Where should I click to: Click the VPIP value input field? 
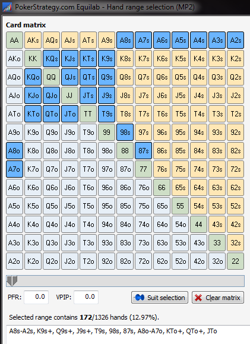[86, 297]
